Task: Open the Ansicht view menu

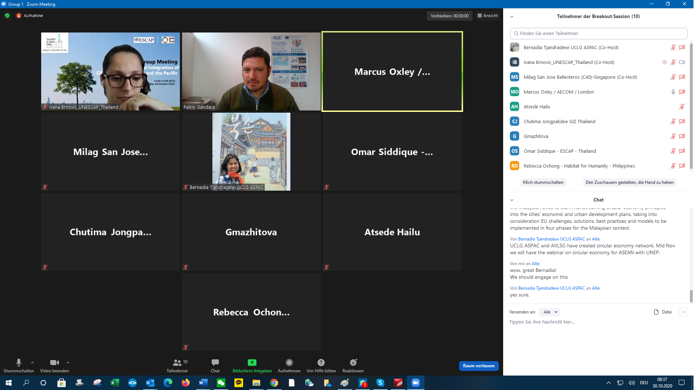Action: (488, 16)
